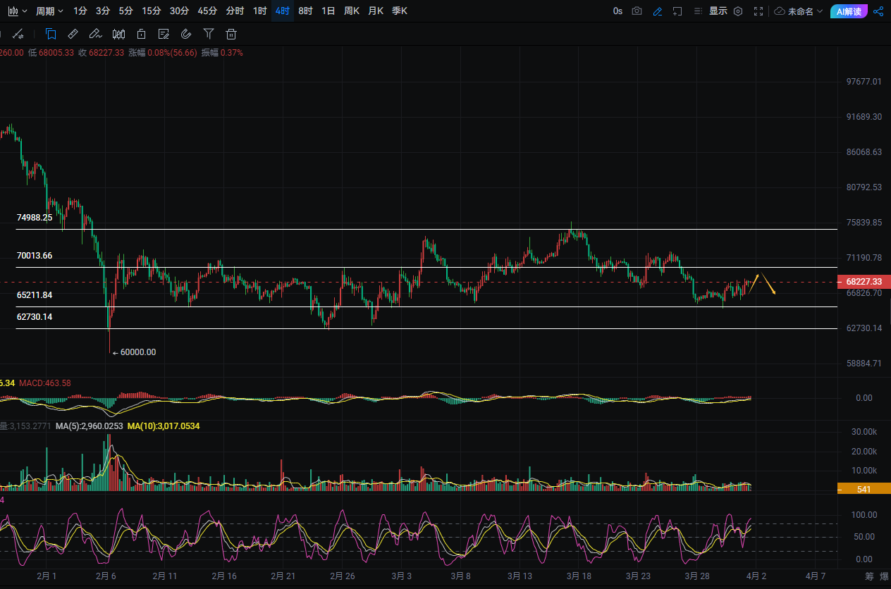Click the candlestick pattern tool icon
The image size is (891, 589).
[118, 34]
